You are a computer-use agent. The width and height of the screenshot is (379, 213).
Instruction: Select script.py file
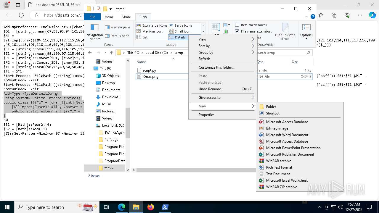click(149, 70)
